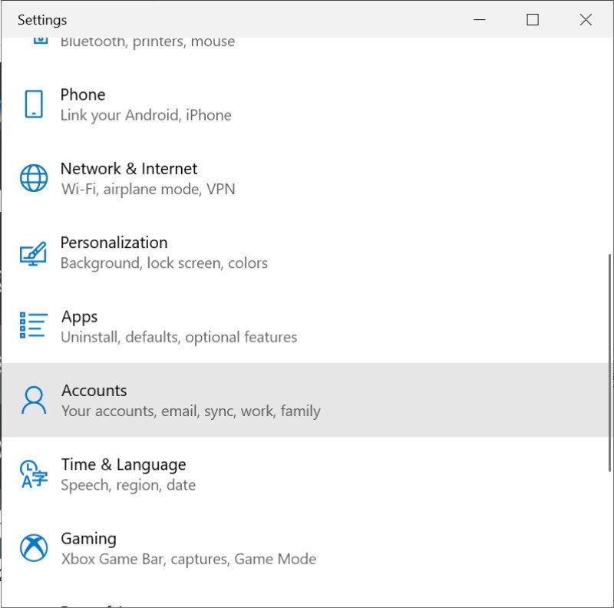The width and height of the screenshot is (614, 608).
Task: Click the Xbox Game Bar, captures subtitle
Action: [x=188, y=559]
